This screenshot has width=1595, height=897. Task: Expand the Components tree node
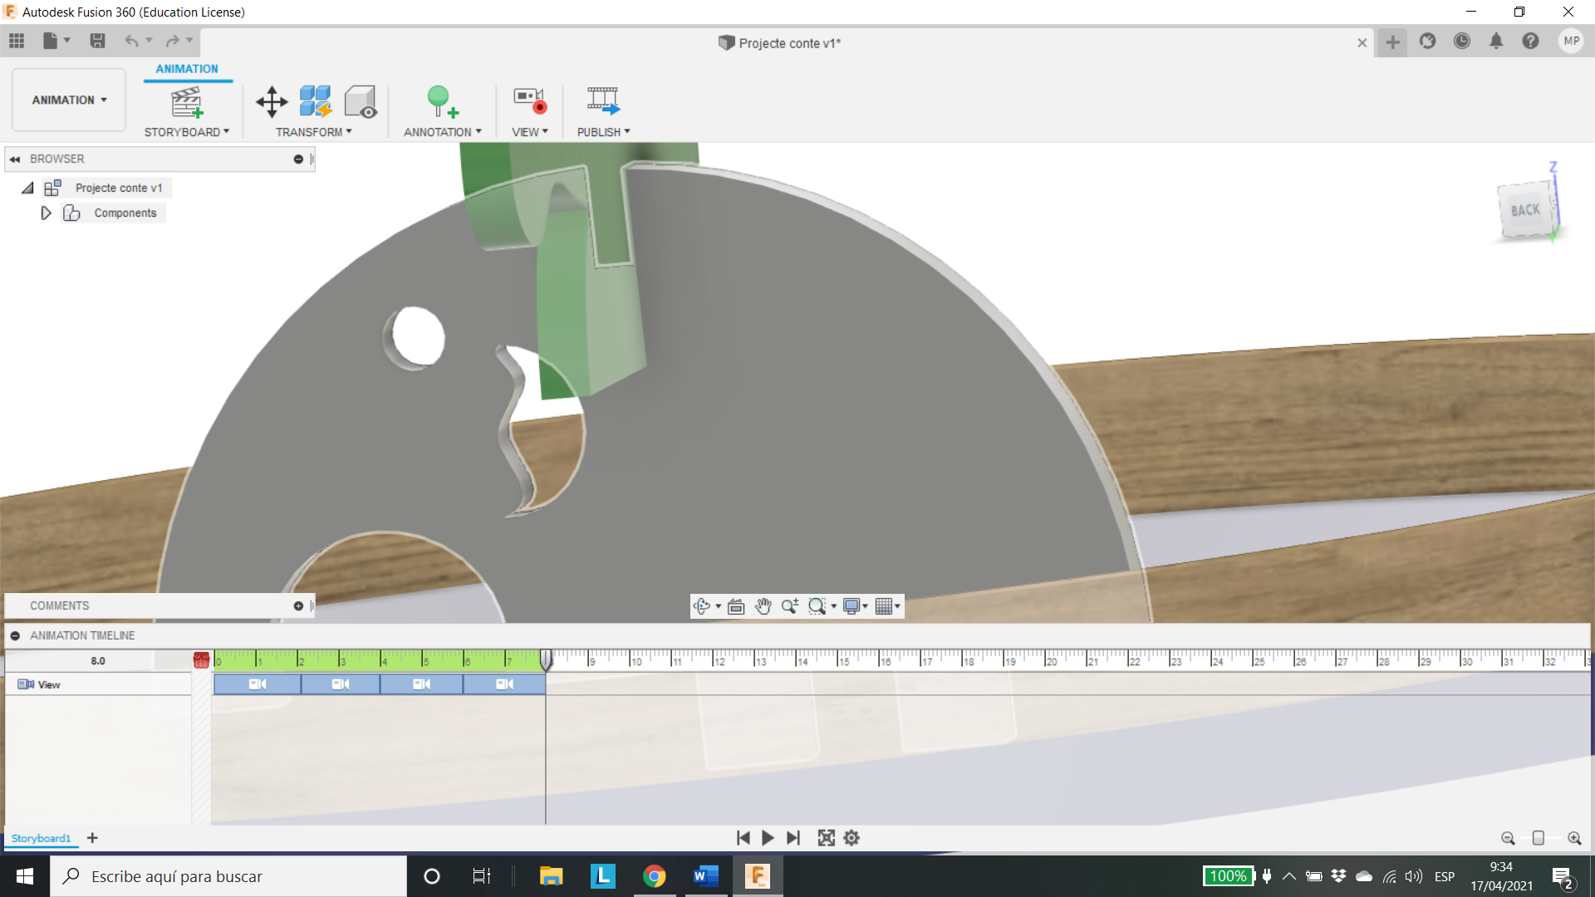[46, 213]
